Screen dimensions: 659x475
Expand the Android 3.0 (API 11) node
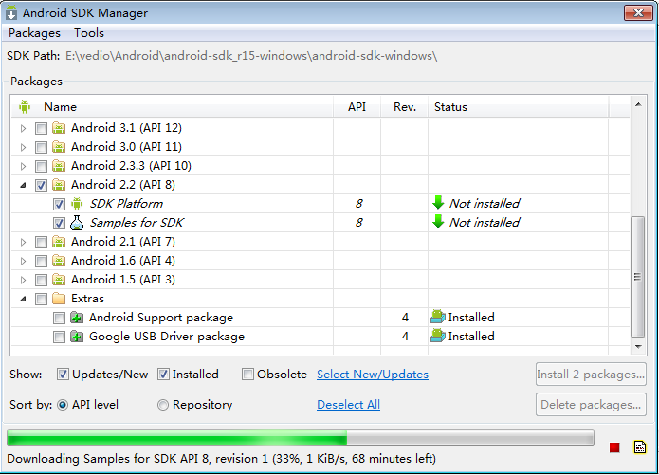[23, 147]
